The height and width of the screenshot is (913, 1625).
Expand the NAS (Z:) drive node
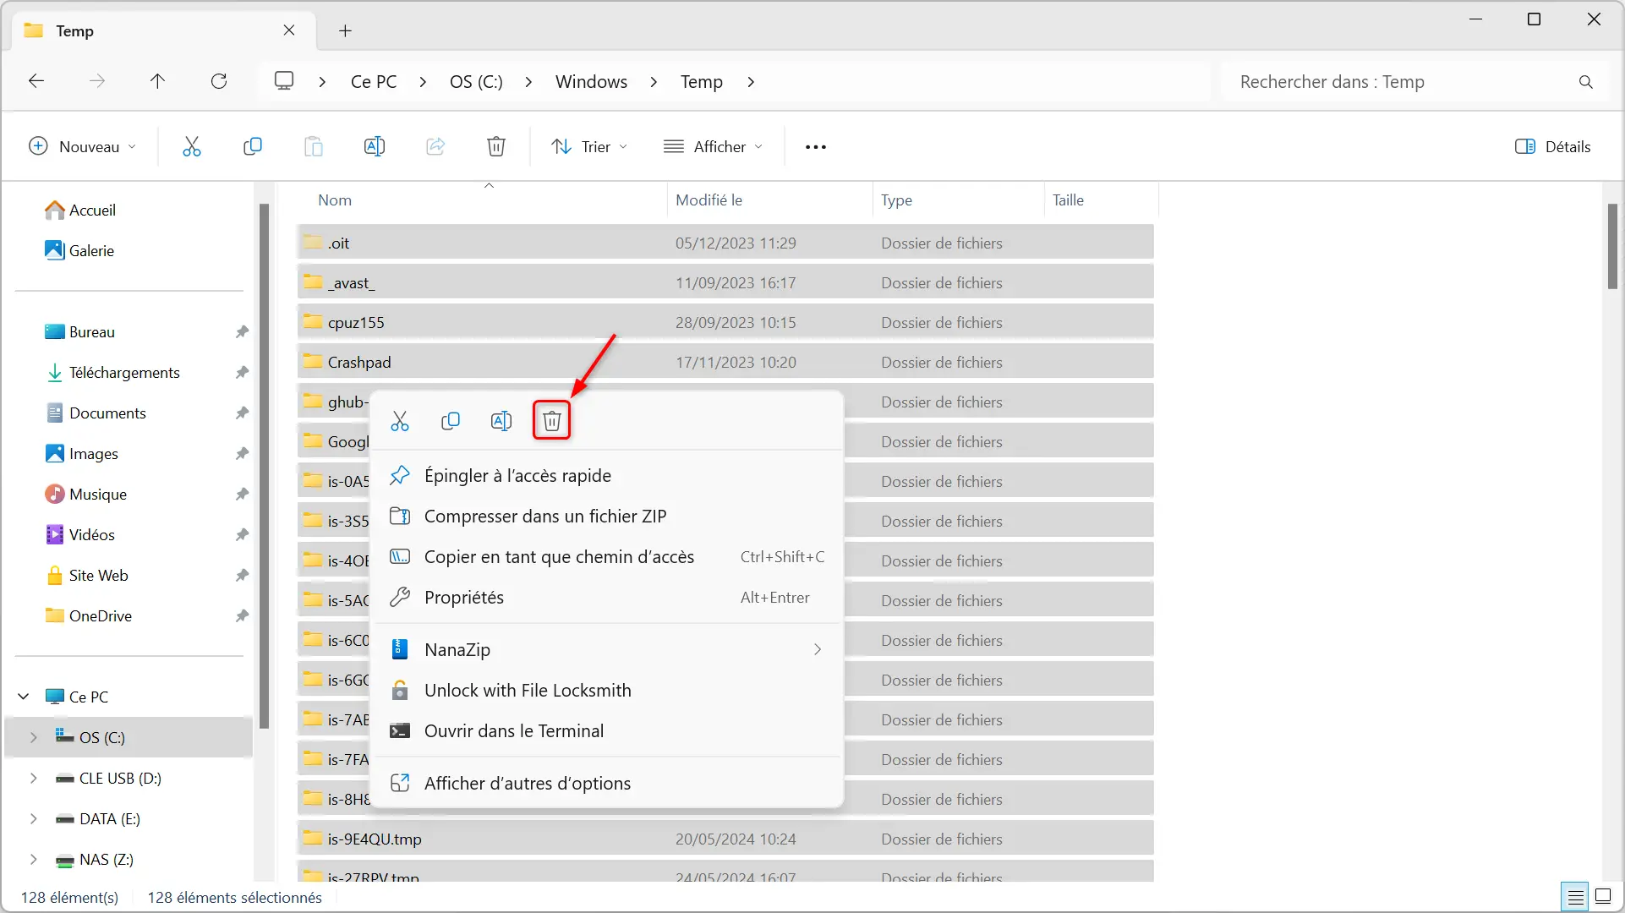(34, 859)
